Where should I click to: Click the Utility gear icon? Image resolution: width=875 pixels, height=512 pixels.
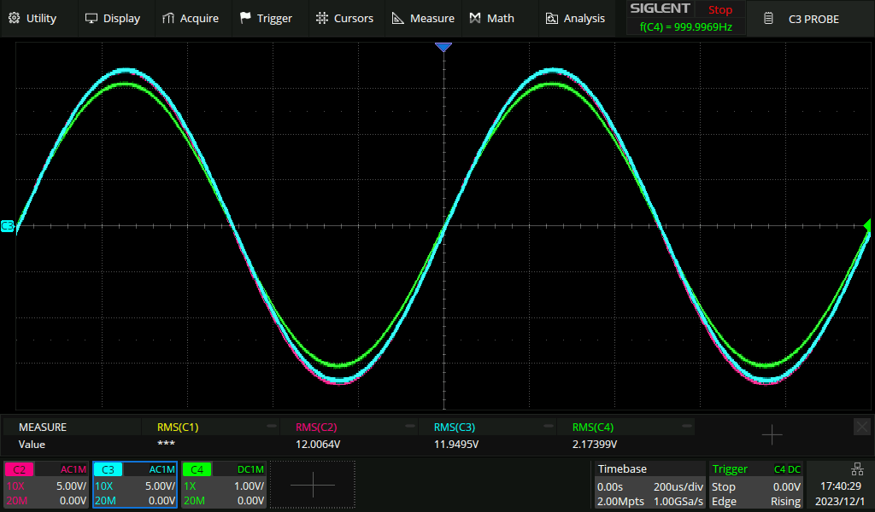[15, 18]
